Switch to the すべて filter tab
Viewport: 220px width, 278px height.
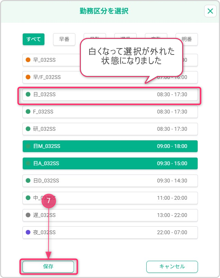pos(34,39)
